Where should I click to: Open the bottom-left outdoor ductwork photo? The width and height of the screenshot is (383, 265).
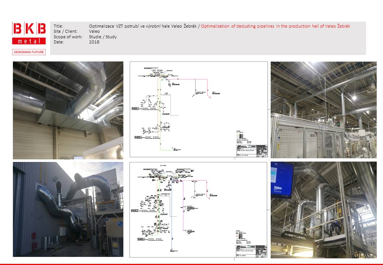(68, 209)
